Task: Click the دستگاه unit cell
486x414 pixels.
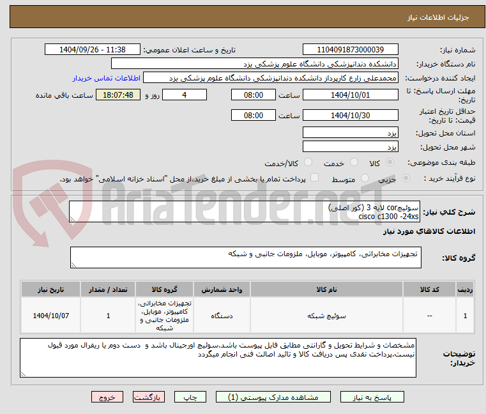Action: (x=222, y=316)
